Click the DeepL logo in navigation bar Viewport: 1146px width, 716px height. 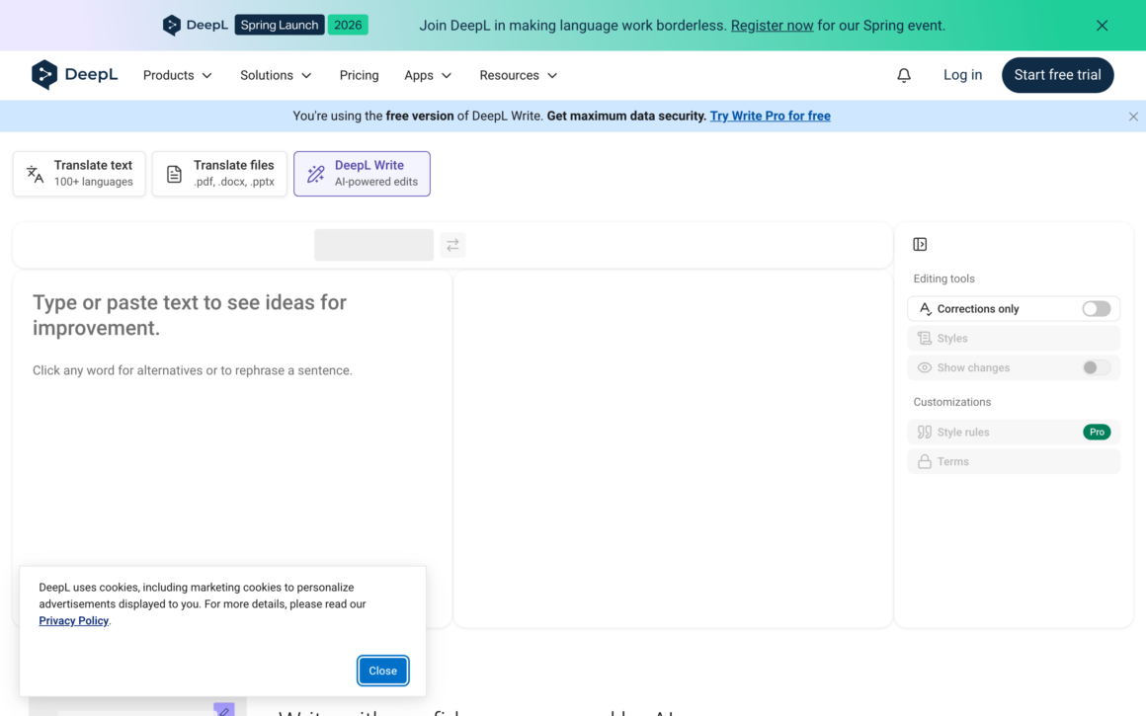pyautogui.click(x=74, y=74)
